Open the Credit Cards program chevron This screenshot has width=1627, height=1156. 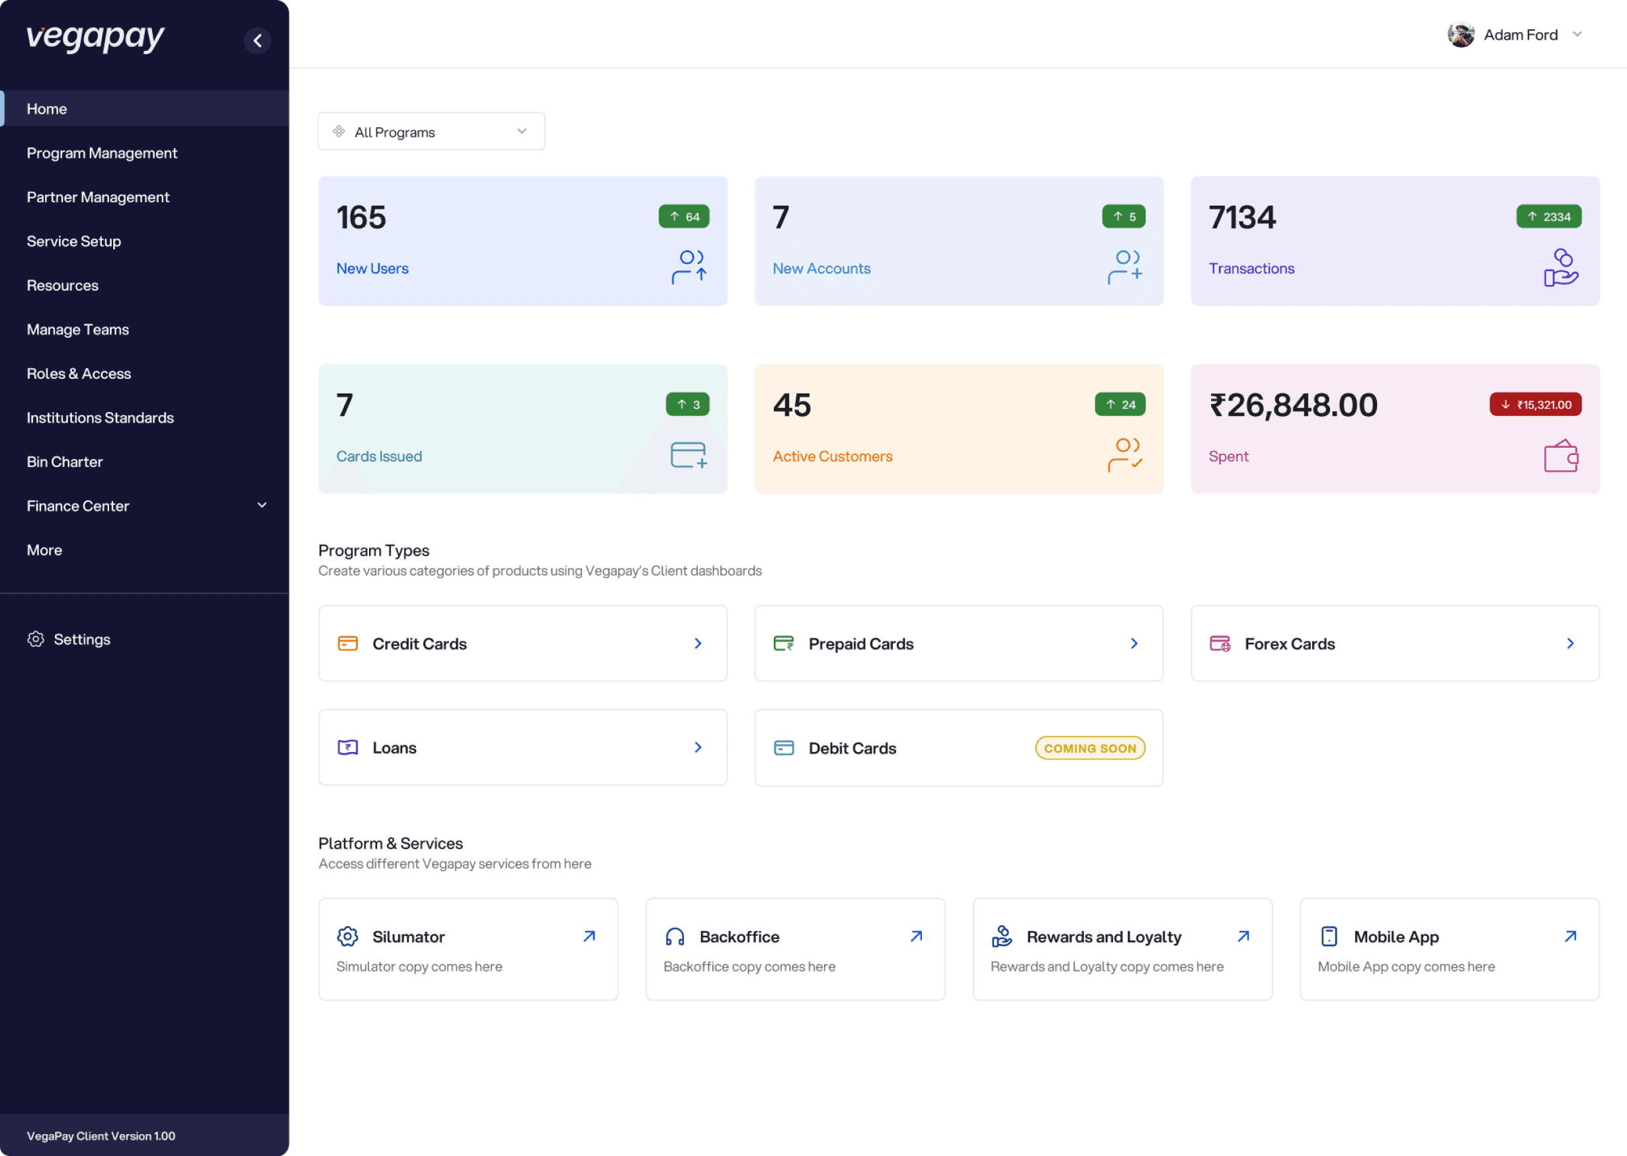point(698,643)
